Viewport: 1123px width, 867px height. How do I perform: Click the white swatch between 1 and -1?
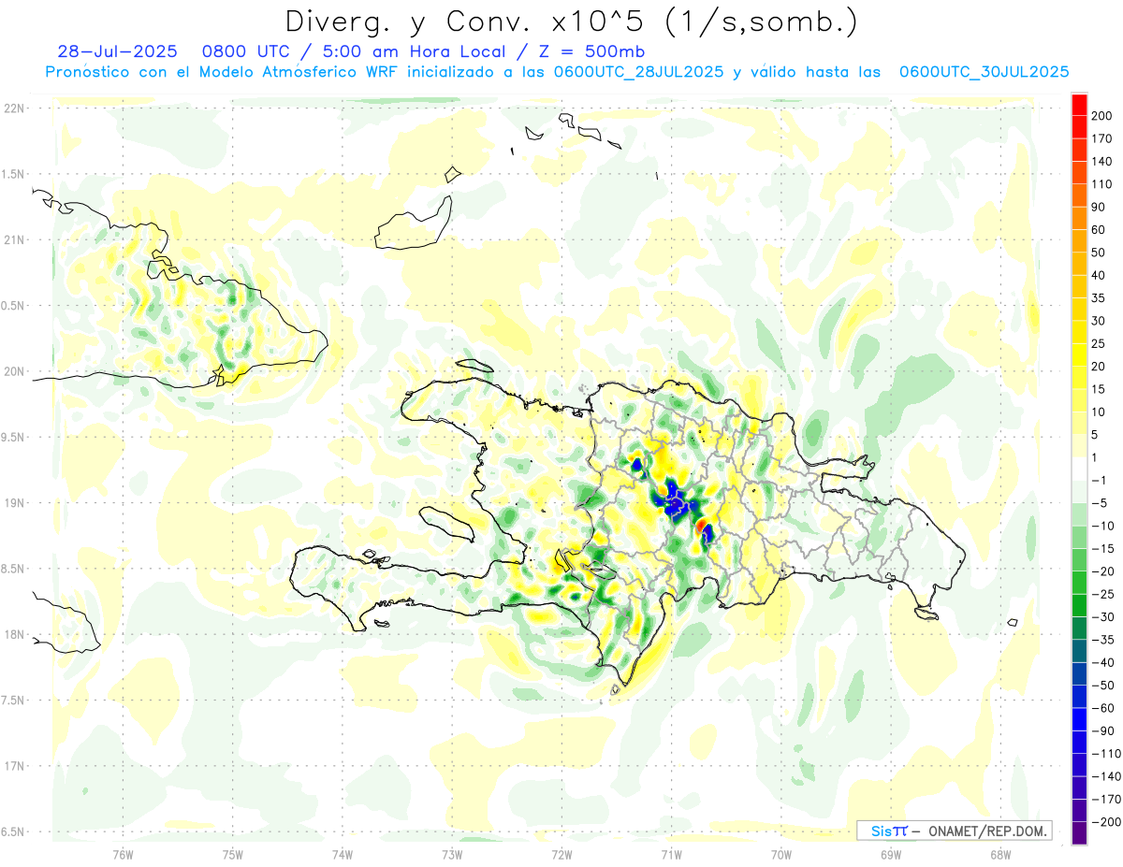tap(1080, 469)
